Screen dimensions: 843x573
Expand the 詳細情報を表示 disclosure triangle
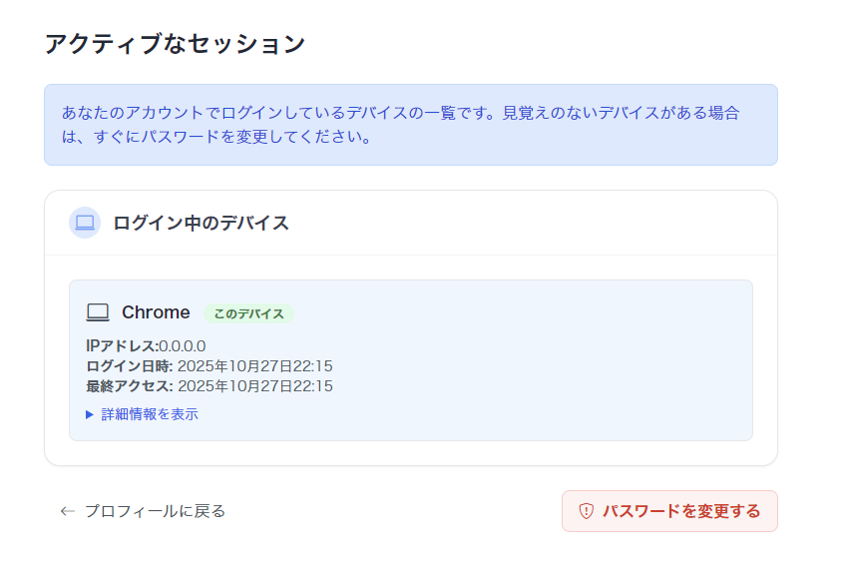tap(90, 414)
